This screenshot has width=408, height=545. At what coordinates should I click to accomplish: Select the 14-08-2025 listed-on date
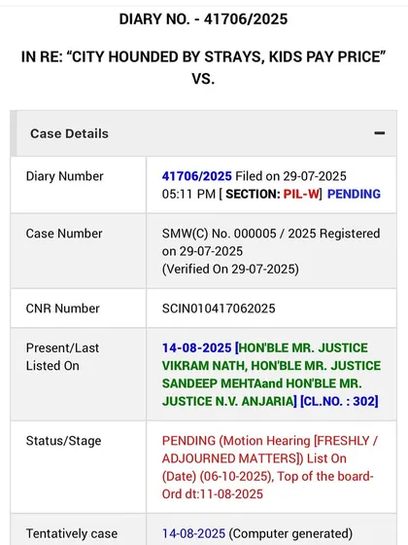[x=196, y=348]
